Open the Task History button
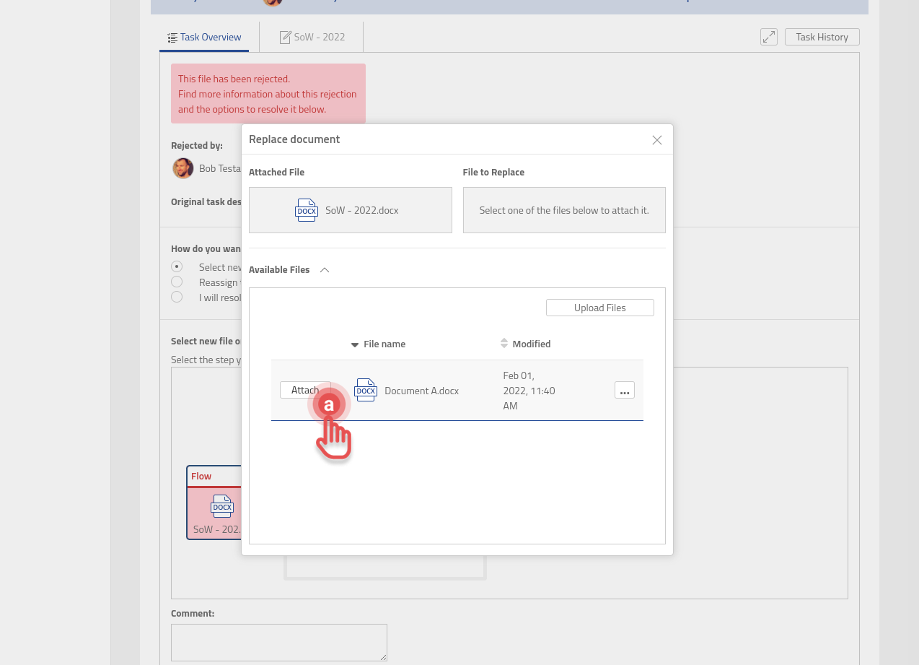The width and height of the screenshot is (919, 665). click(x=822, y=37)
